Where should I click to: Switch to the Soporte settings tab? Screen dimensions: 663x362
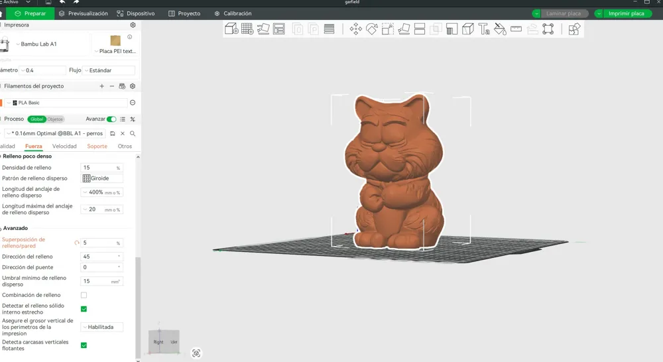pos(97,147)
